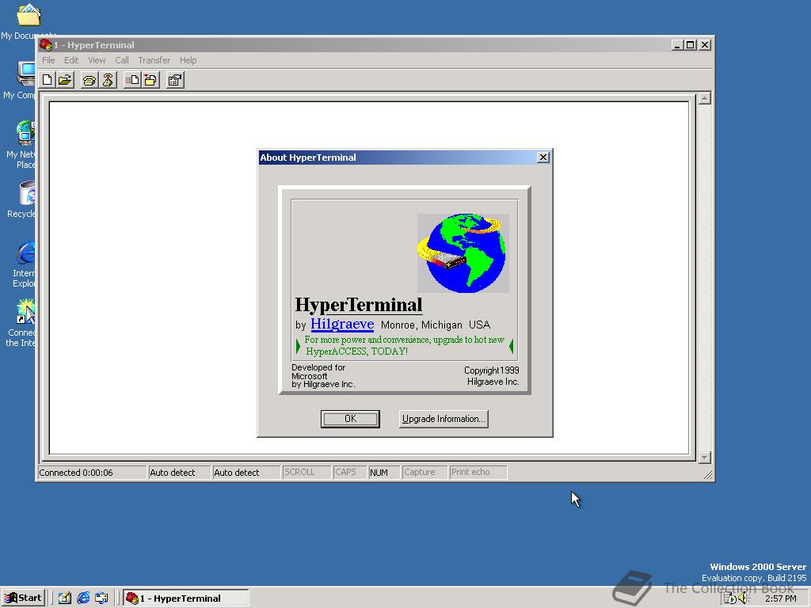Click the globe and modem image
Screen dimensions: 811x608
pos(463,253)
